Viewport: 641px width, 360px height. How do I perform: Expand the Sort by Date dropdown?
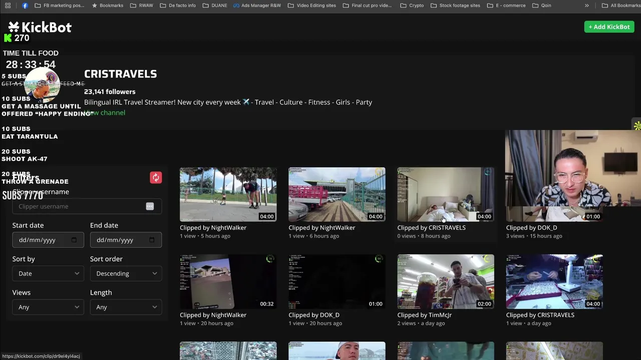48,273
